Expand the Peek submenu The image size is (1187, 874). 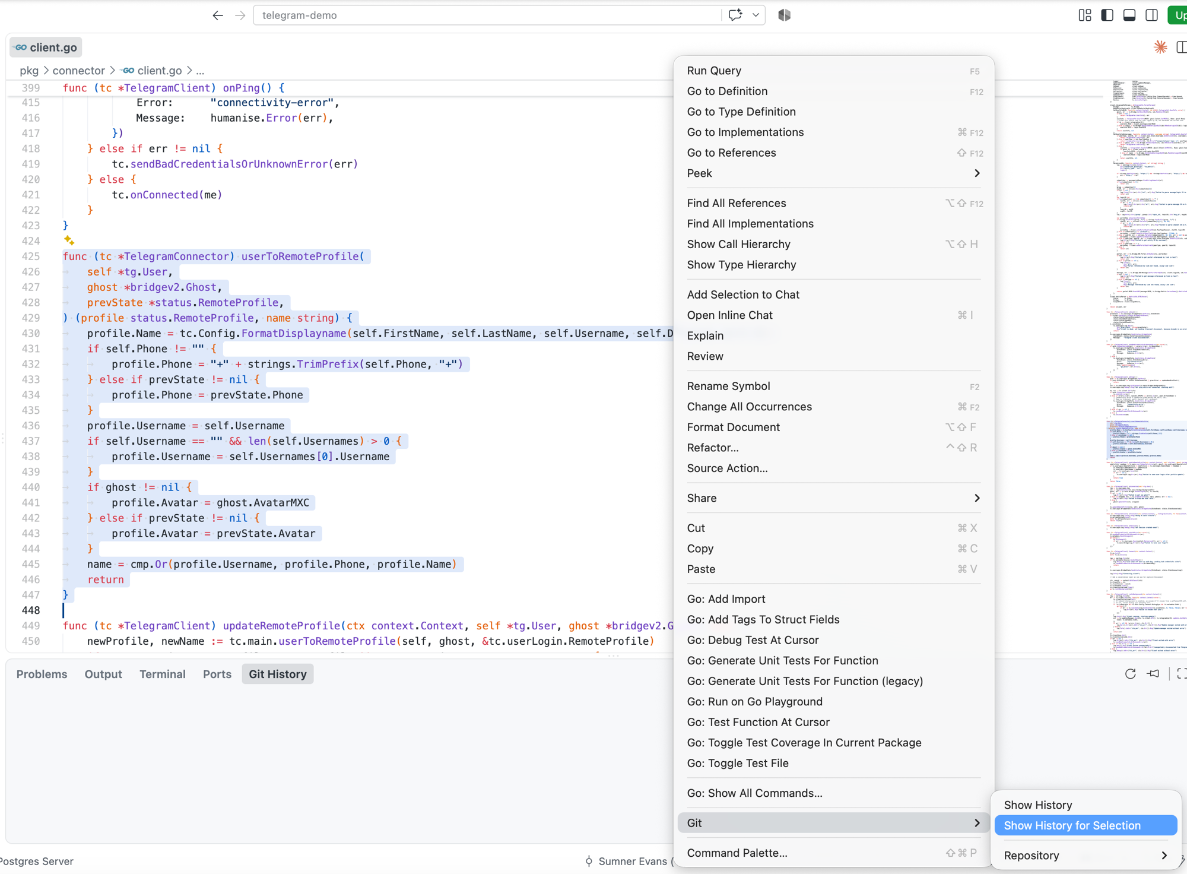[833, 173]
